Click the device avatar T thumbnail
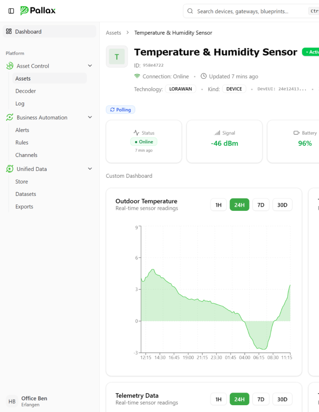 [x=117, y=57]
